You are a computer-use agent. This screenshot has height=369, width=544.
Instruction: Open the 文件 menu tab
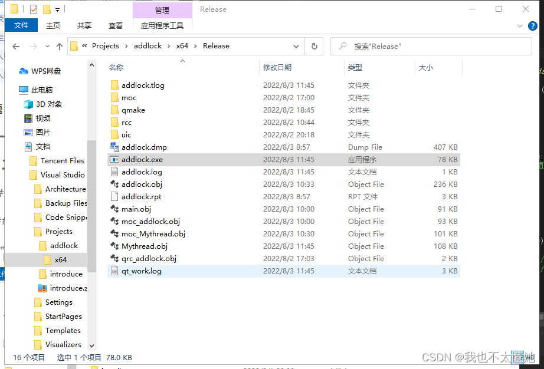21,25
